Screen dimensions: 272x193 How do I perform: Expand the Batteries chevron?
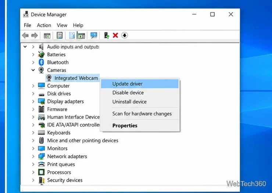(x=33, y=54)
